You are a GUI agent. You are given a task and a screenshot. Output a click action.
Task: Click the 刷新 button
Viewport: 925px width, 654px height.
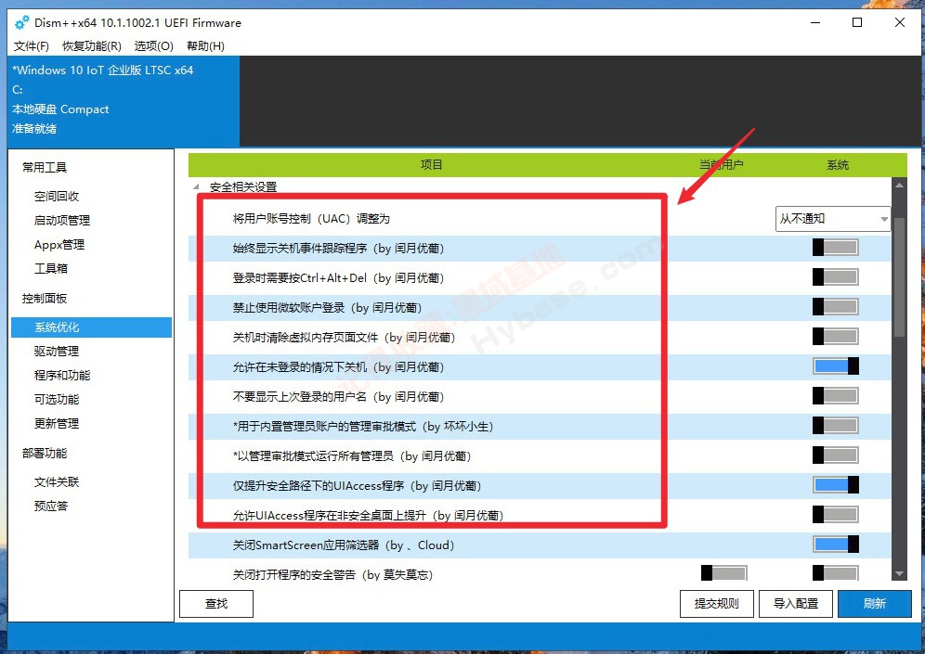click(875, 603)
